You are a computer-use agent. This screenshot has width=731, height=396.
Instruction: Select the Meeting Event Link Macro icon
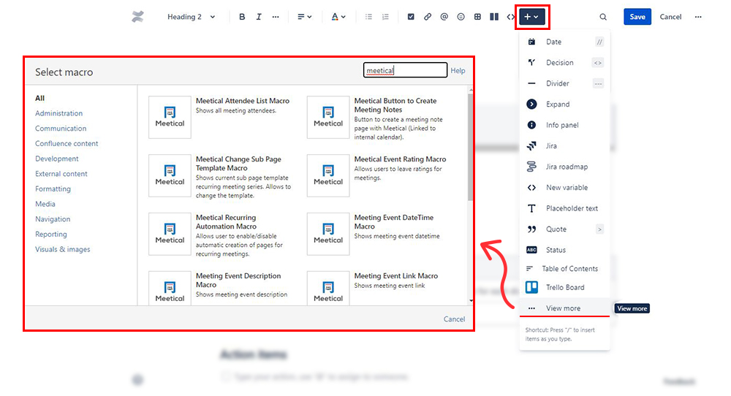[x=328, y=288]
